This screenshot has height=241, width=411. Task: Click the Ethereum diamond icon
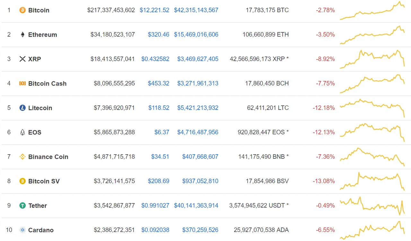22,35
